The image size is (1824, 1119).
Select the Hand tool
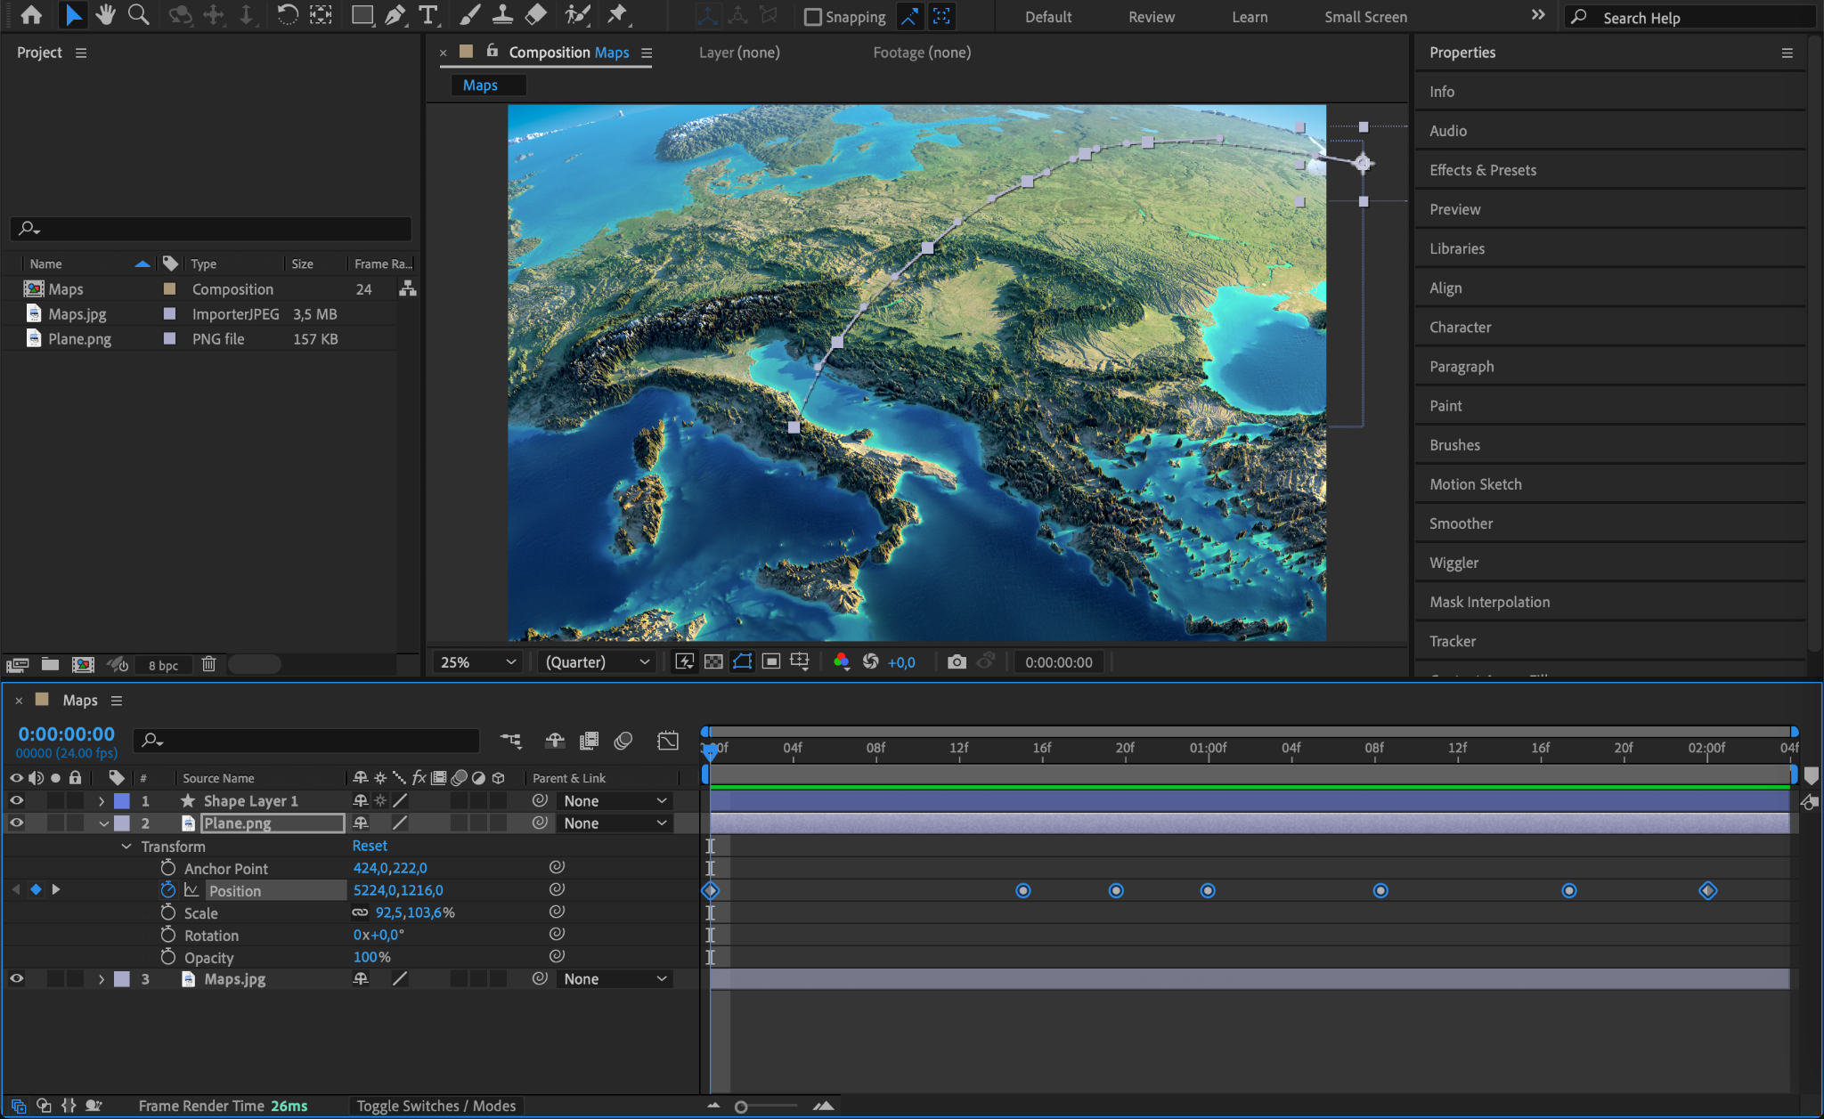click(x=106, y=15)
